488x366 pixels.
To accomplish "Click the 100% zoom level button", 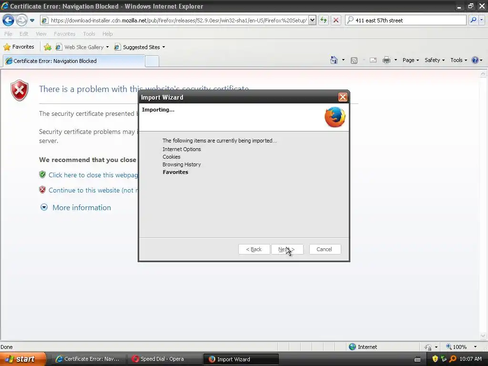I will click(456, 347).
